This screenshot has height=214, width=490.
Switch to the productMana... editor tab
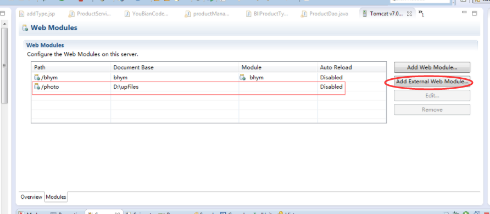coord(207,14)
